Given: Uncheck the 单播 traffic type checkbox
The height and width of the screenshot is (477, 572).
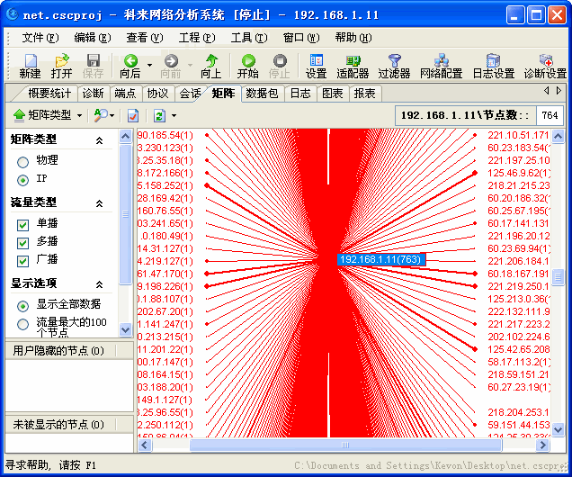Looking at the screenshot, I should (x=23, y=223).
